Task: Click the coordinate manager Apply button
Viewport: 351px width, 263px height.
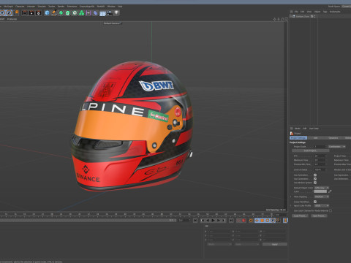Action: (275, 244)
